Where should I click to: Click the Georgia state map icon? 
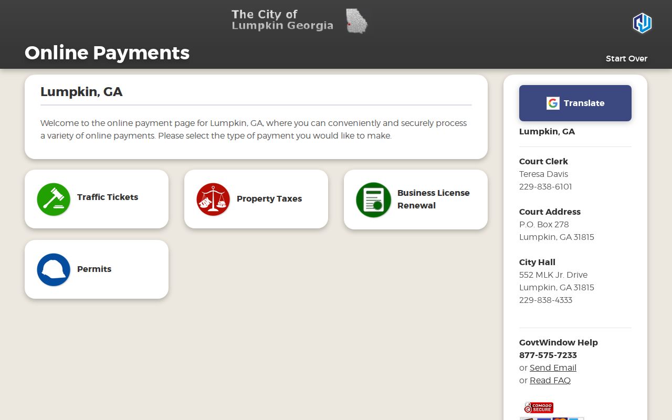[356, 21]
